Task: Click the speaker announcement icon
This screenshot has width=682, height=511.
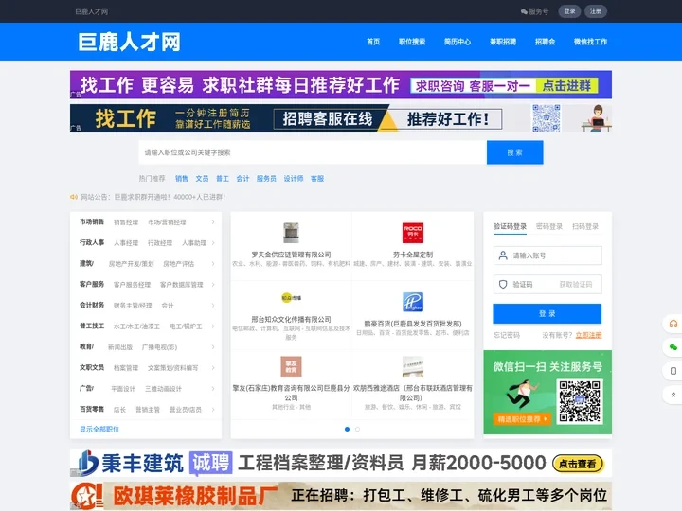Action: coord(74,197)
